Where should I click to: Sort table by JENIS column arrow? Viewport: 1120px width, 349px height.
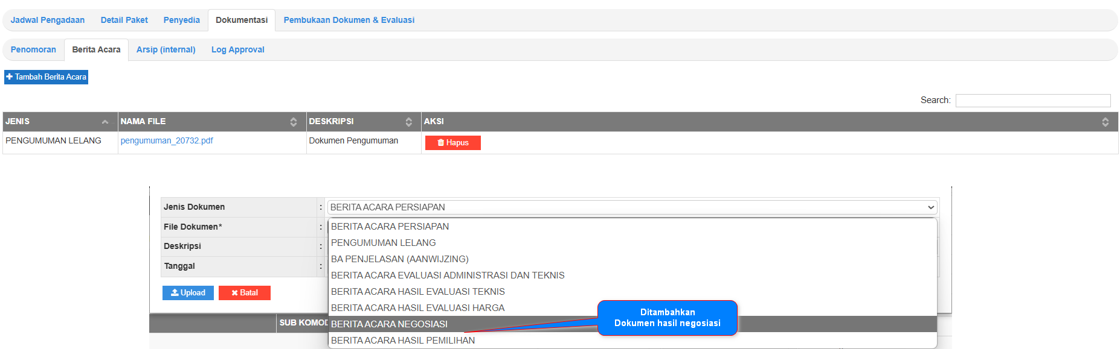tap(105, 122)
